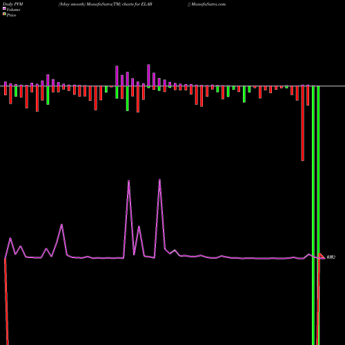Click the tallest magenta volume line peak
The height and width of the screenshot is (345, 345).
159,180
